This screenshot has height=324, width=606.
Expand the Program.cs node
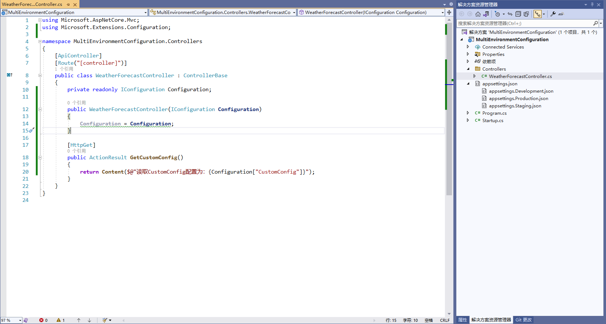(x=468, y=113)
